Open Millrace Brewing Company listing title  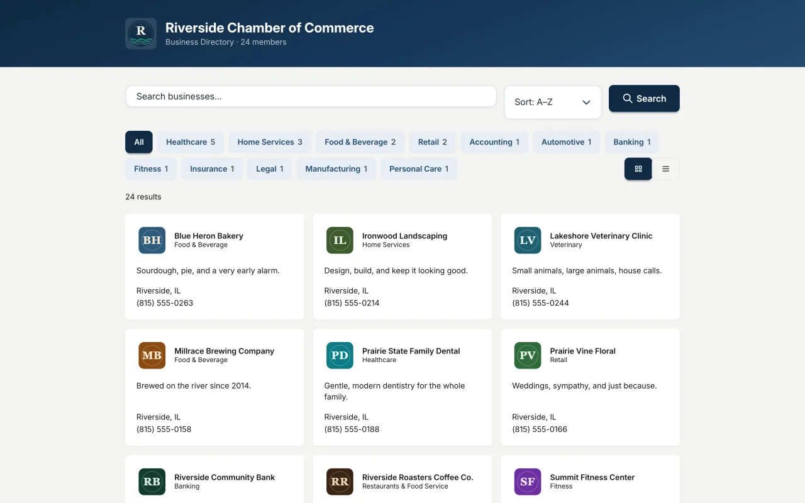tap(225, 351)
